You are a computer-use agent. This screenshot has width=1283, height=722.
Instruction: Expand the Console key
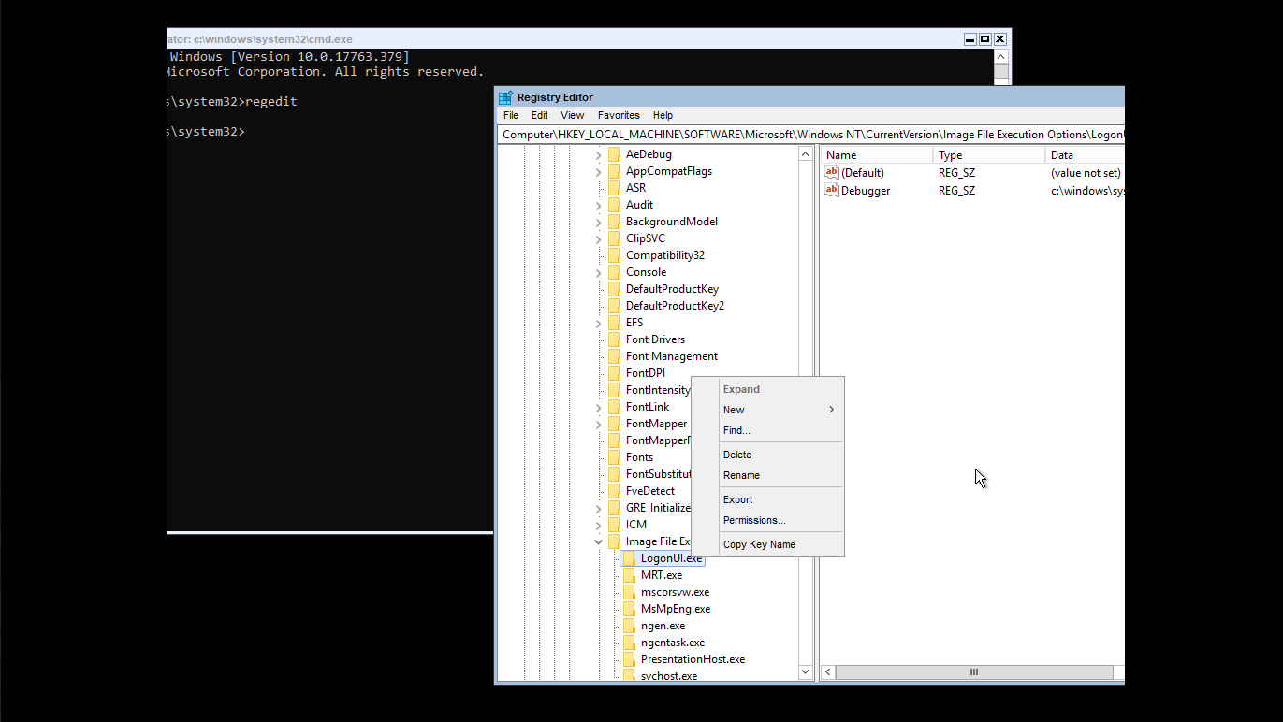click(x=599, y=272)
